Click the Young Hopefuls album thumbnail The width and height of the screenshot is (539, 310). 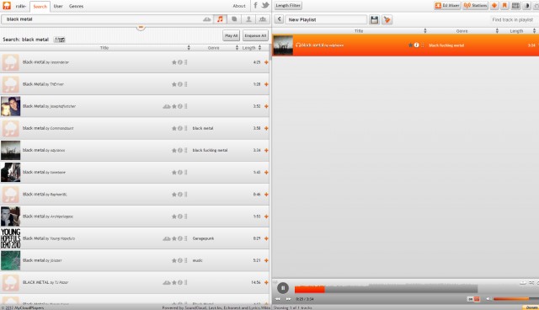point(10,238)
